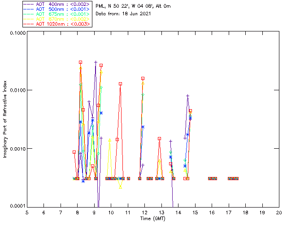Click the red square peak near 13 GMT
Image resolution: width=287 pixels, height=230 pixels.
[159, 139]
